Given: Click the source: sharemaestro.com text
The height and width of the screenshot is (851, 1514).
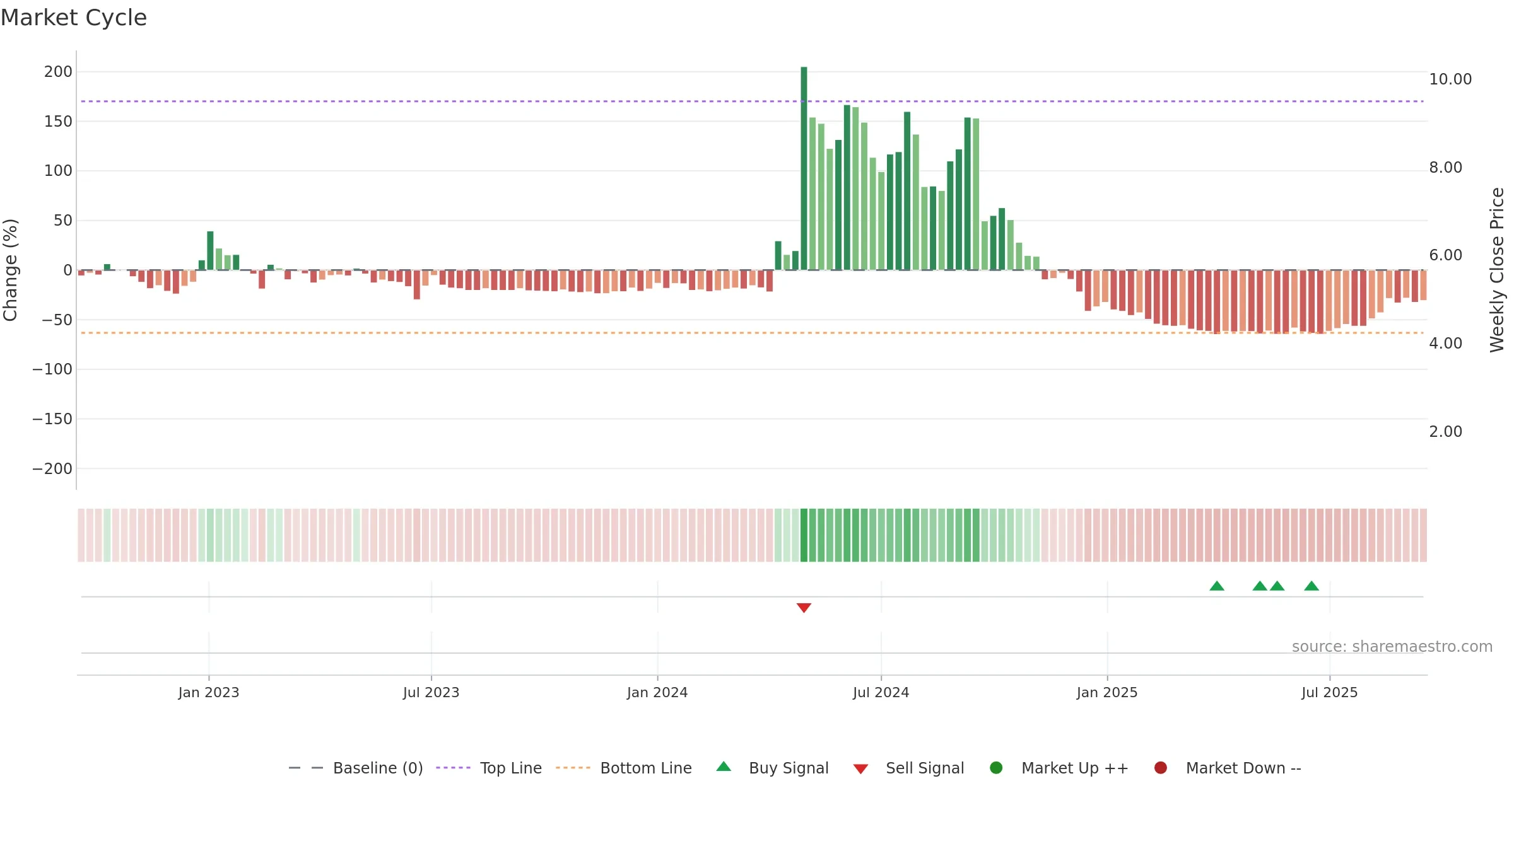Looking at the screenshot, I should [1392, 647].
